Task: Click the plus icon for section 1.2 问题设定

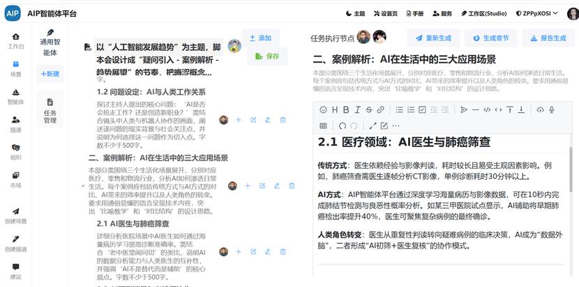Action: point(238,120)
